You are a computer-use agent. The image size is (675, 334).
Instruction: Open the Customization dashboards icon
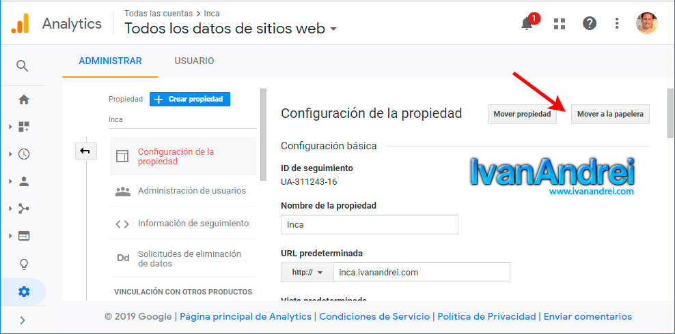pos(24,127)
